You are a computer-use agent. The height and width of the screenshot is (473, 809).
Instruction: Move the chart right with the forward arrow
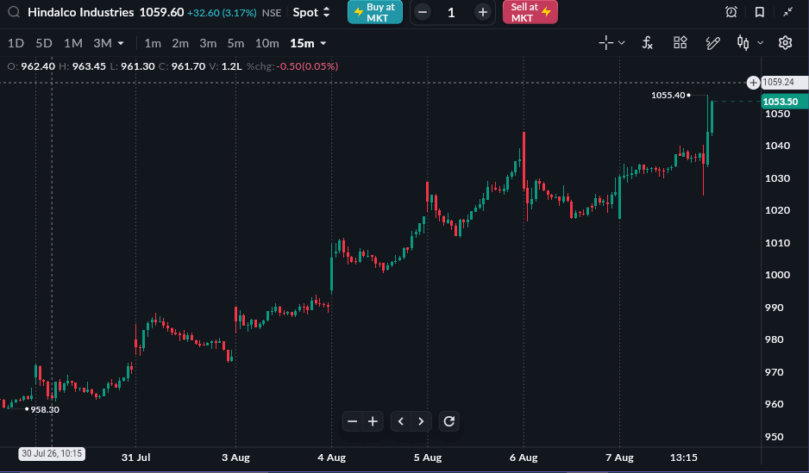click(421, 421)
